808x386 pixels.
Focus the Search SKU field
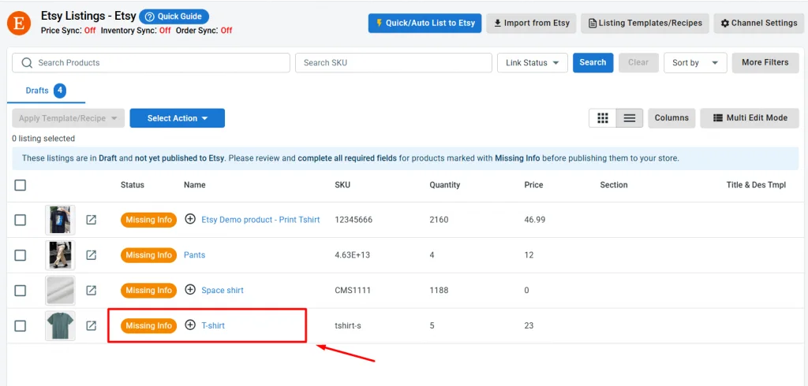coord(394,63)
